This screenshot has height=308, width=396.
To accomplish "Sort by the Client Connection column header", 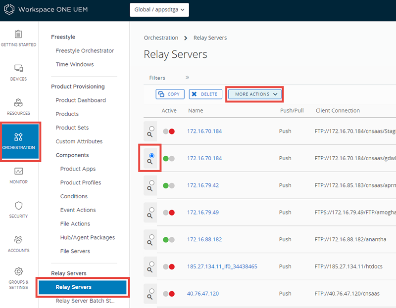I will click(338, 110).
